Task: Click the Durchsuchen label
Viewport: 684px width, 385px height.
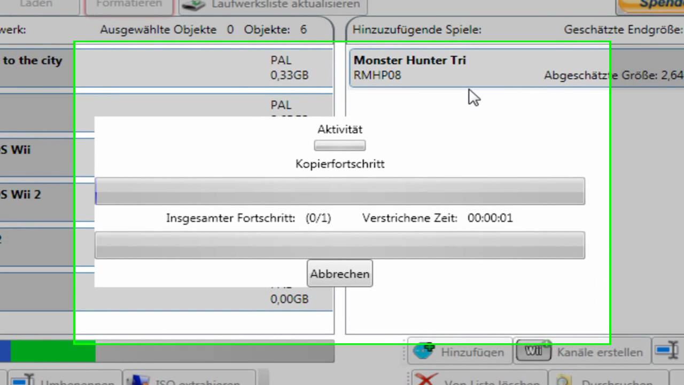Action: 616,381
